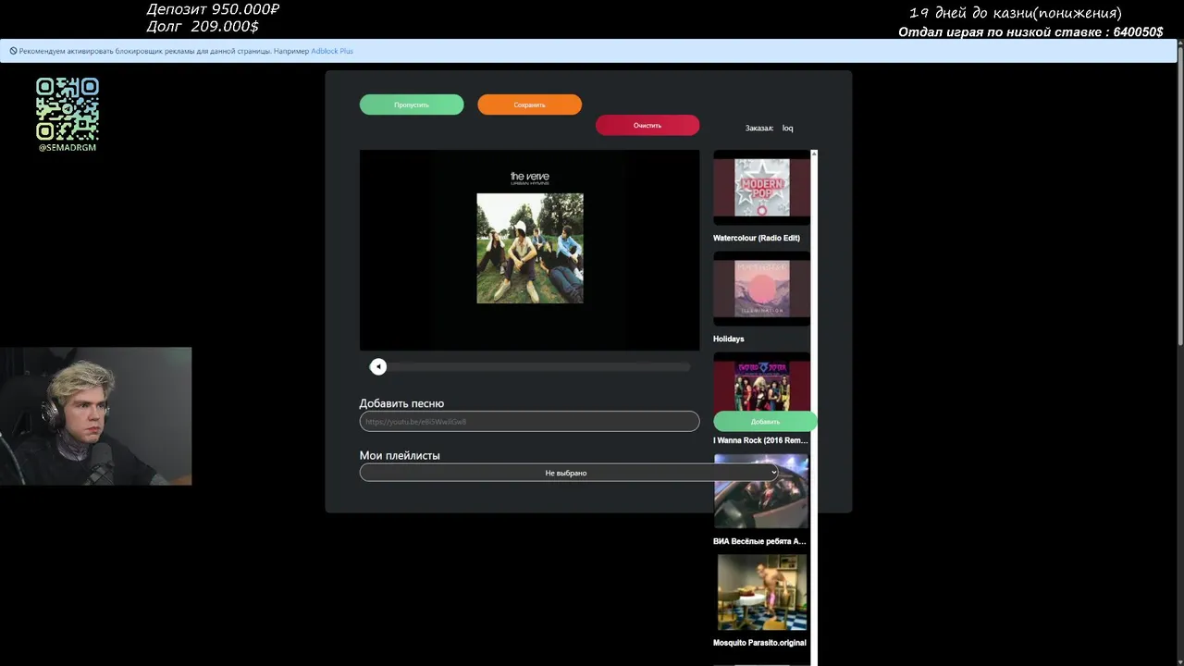Click the green Добавить button
This screenshot has height=666, width=1184.
[765, 421]
